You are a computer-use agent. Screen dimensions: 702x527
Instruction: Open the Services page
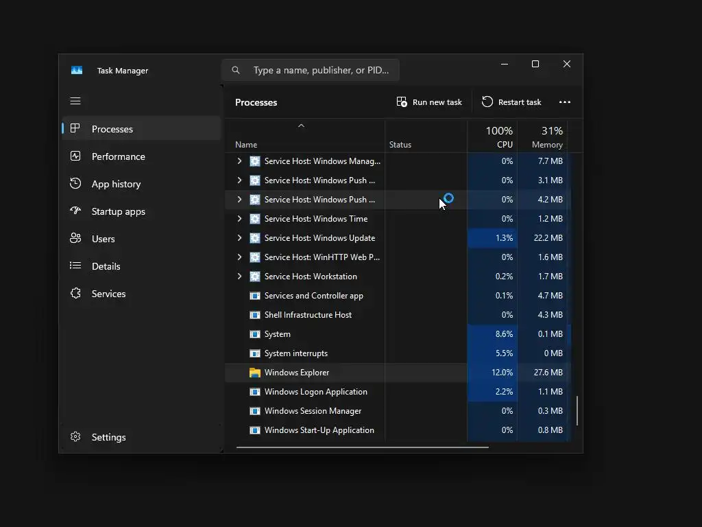pos(141,294)
